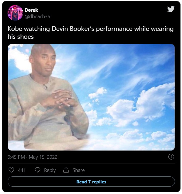Click the share upload arrow icon
The image size is (182, 194).
coord(66,170)
